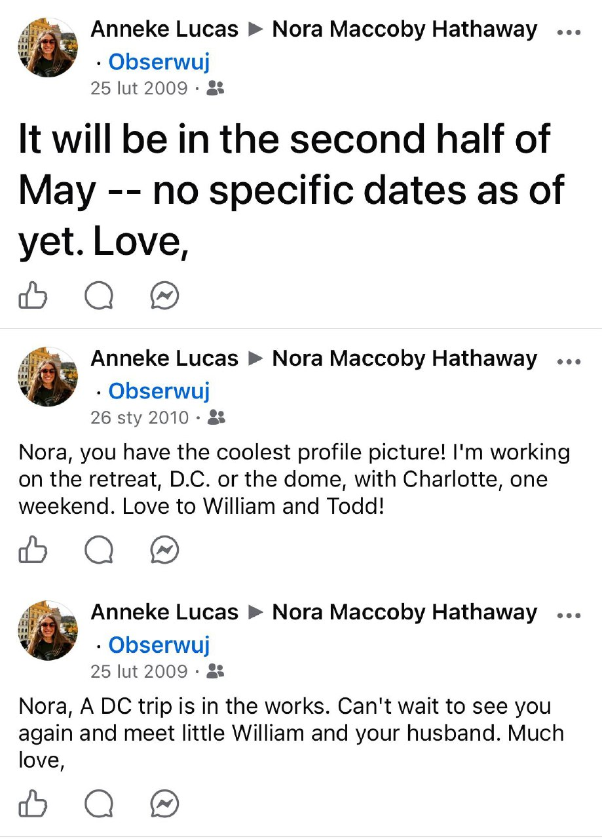The image size is (602, 839).
Task: Open Nora Maccoby Hathaway's profile in middle post
Action: click(x=404, y=359)
